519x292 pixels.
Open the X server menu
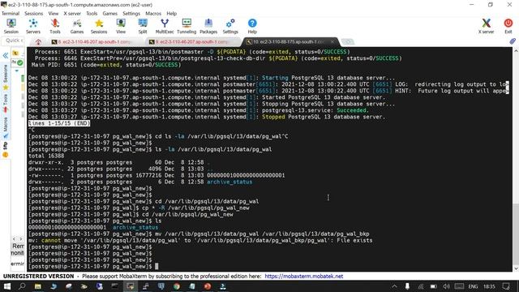[72, 14]
